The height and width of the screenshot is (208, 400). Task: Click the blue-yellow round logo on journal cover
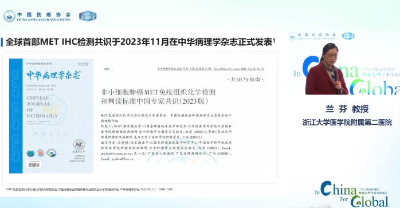(x=51, y=153)
